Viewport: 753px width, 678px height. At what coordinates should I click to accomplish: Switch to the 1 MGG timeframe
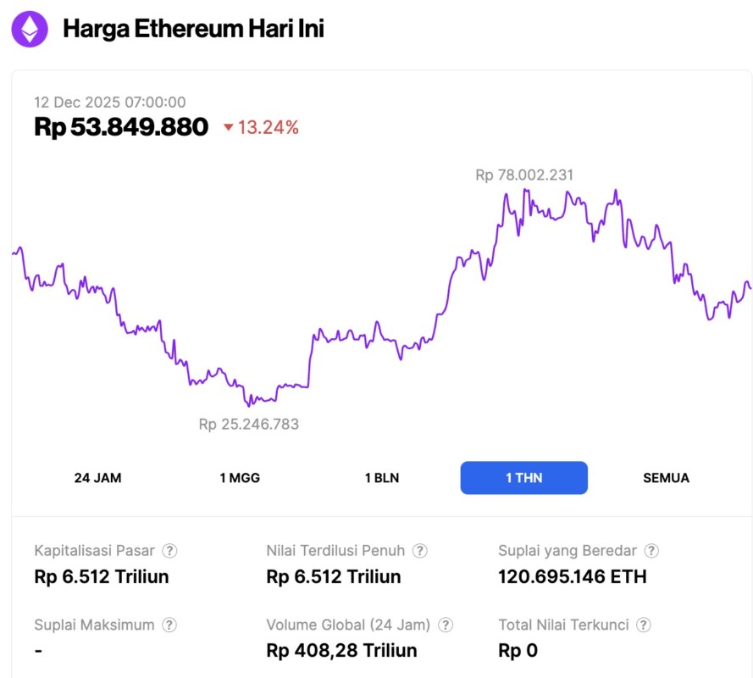pos(241,477)
